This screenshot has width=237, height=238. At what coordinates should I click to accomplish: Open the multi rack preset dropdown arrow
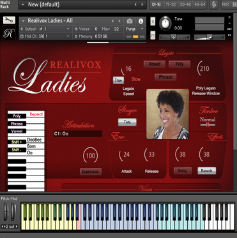click(x=23, y=4)
